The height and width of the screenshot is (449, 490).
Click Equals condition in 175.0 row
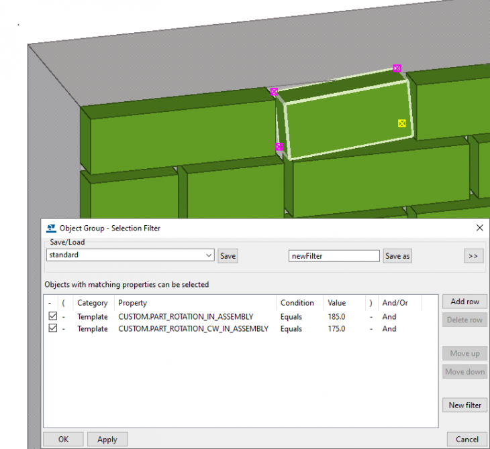pos(291,329)
